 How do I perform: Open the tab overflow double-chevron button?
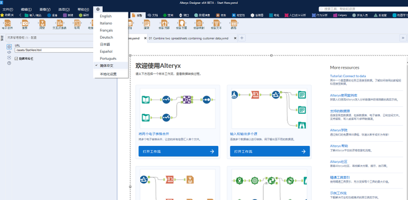coord(403,38)
